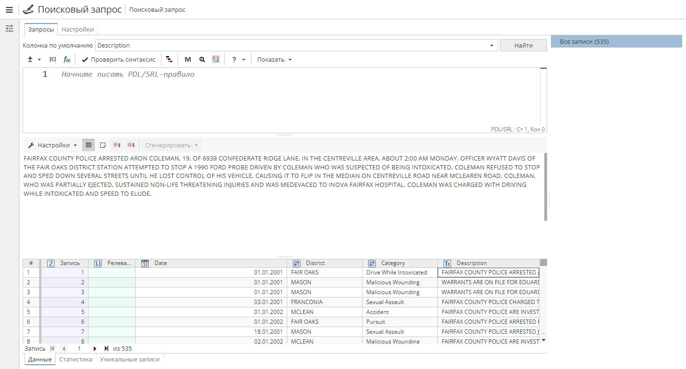The height and width of the screenshot is (369, 686).
Task: Click the plus-minus operators icon
Action: (x=30, y=59)
